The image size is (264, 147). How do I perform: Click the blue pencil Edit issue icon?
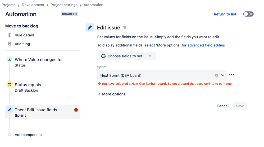pyautogui.click(x=90, y=27)
